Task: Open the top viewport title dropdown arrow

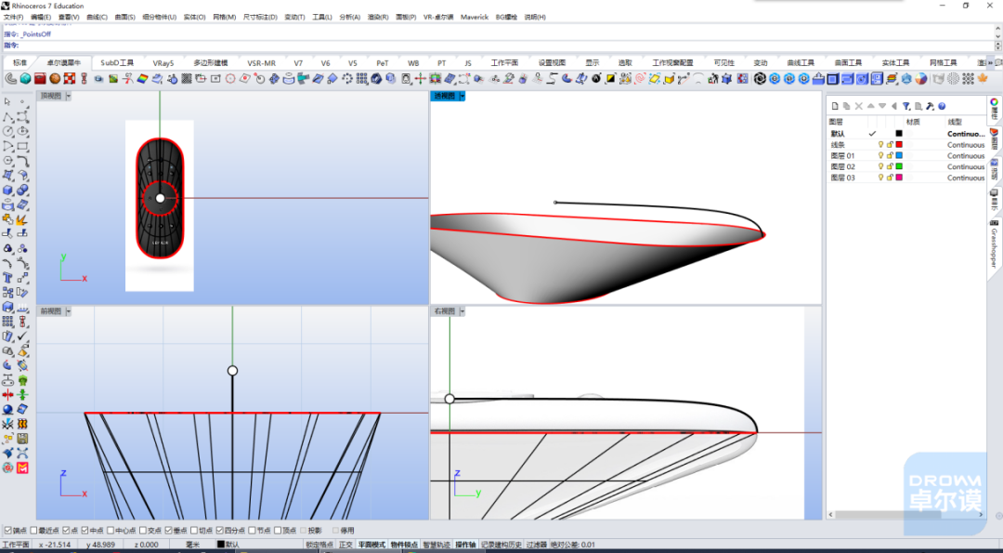Action: 69,96
